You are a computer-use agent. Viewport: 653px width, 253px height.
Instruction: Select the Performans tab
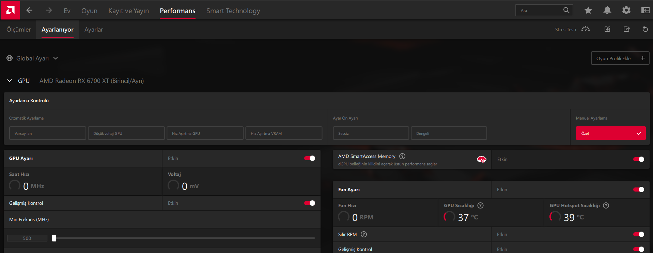point(177,11)
